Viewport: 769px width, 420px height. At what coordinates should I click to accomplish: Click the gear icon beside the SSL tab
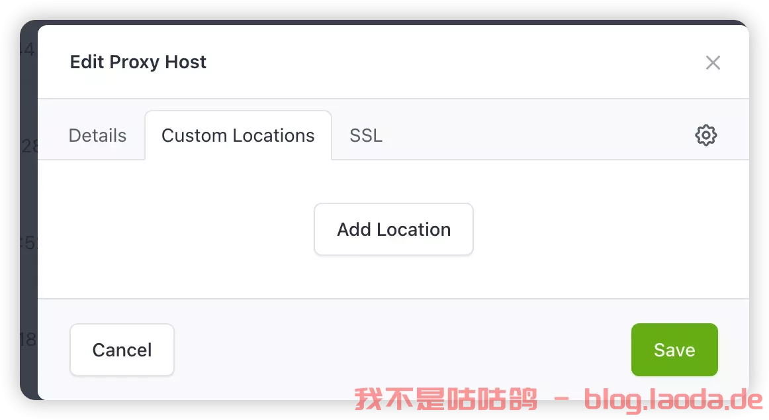pos(705,135)
